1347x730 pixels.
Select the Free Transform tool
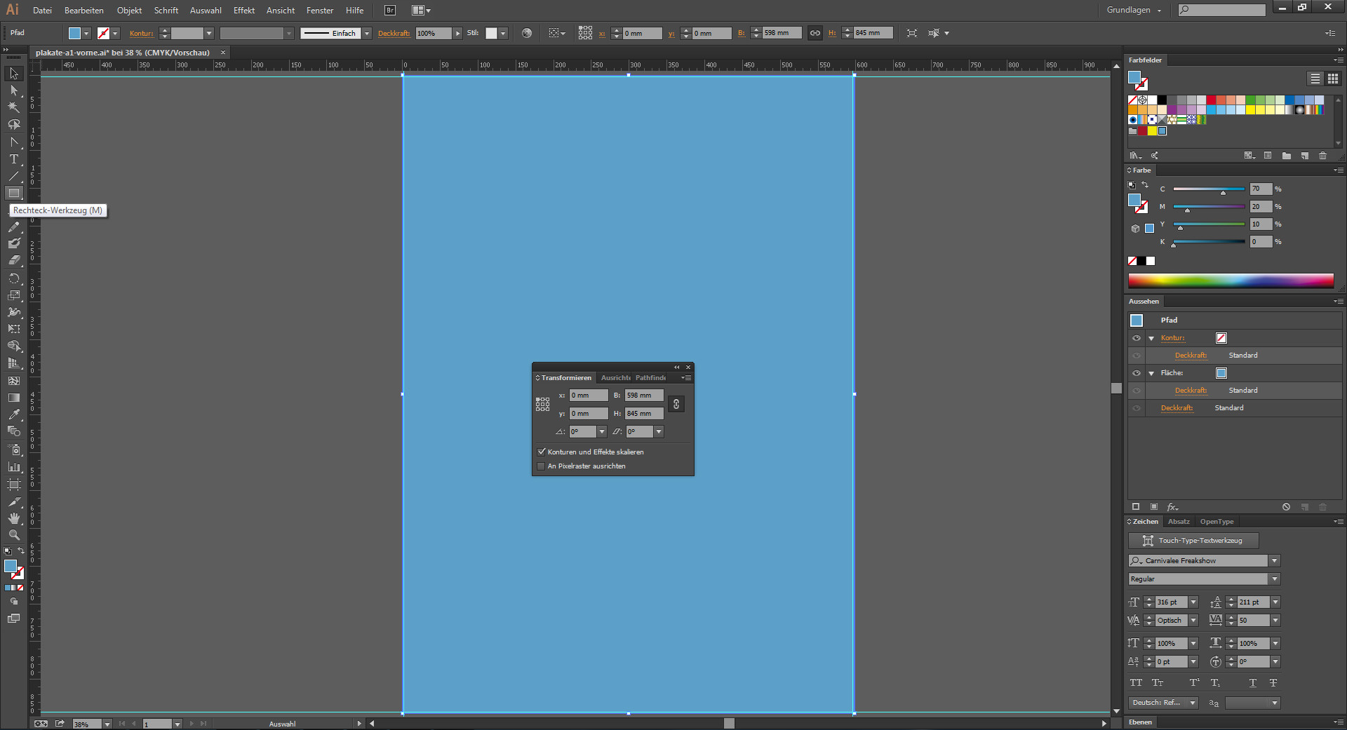[x=13, y=329]
